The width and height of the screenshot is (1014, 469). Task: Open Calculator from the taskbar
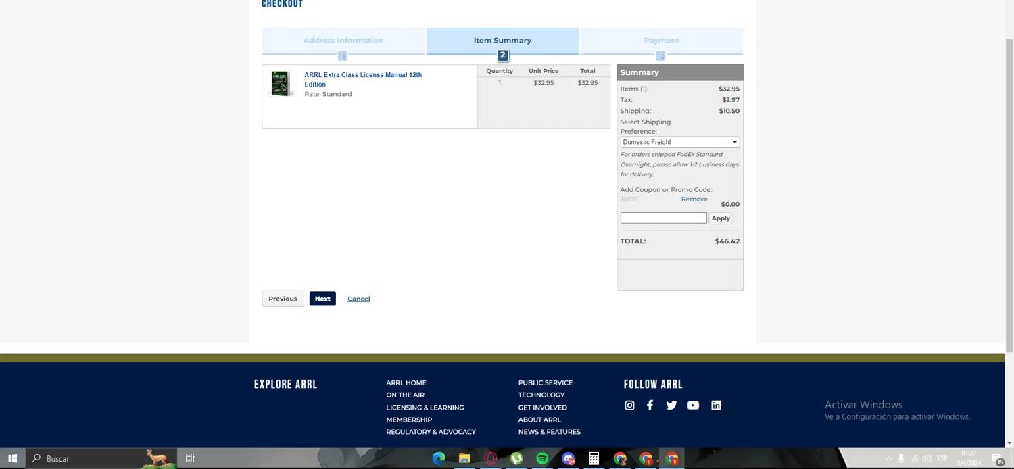(594, 458)
